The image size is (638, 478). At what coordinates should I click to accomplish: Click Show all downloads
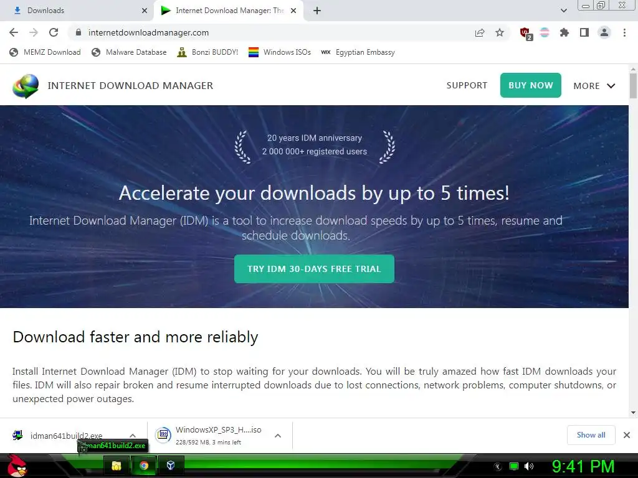click(x=591, y=435)
